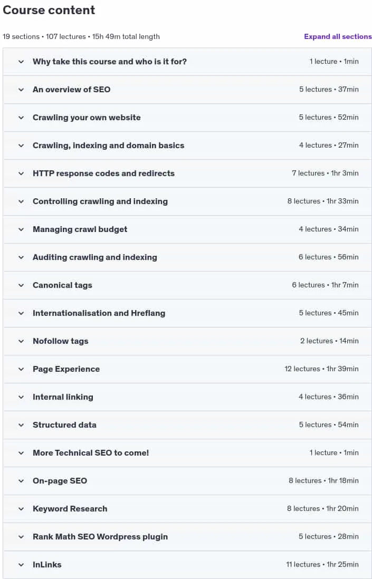The width and height of the screenshot is (372, 579).
Task: Open 'Structured data' section title
Action: (x=64, y=424)
